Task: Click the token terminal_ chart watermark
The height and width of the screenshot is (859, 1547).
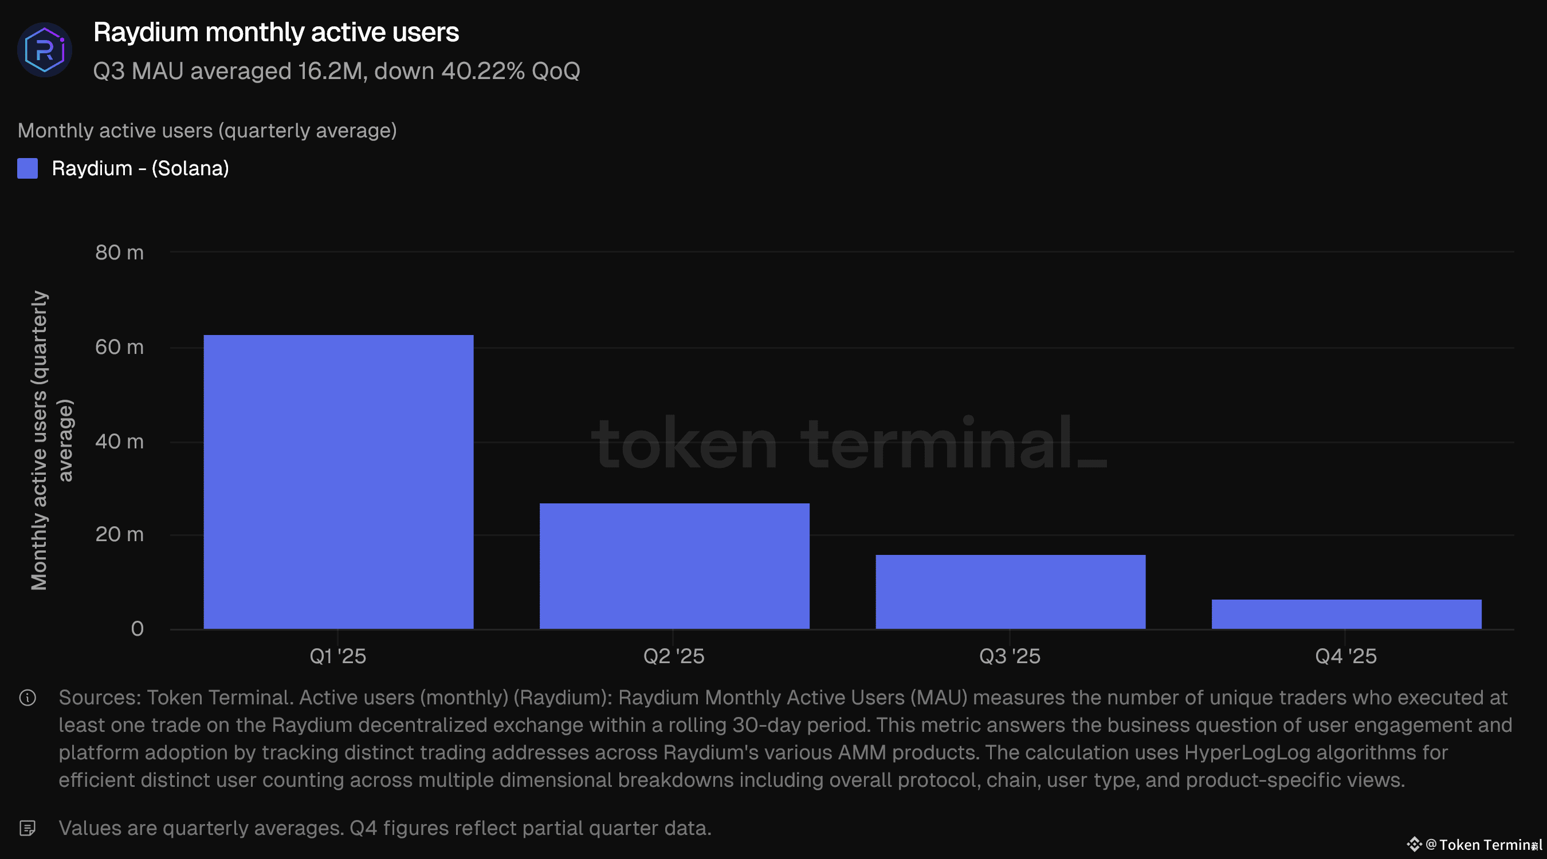Action: click(x=848, y=443)
